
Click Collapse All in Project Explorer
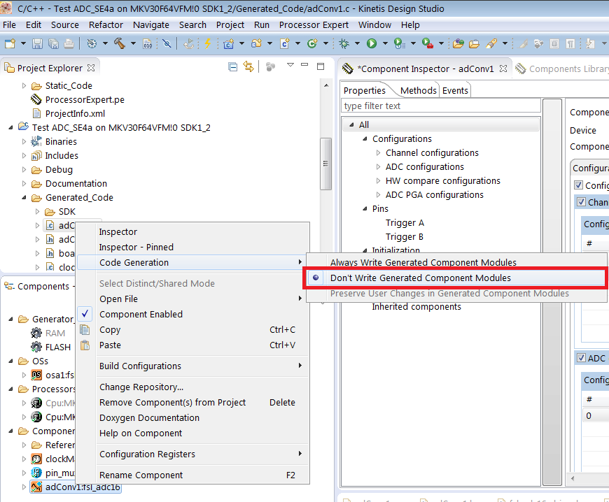tap(232, 67)
